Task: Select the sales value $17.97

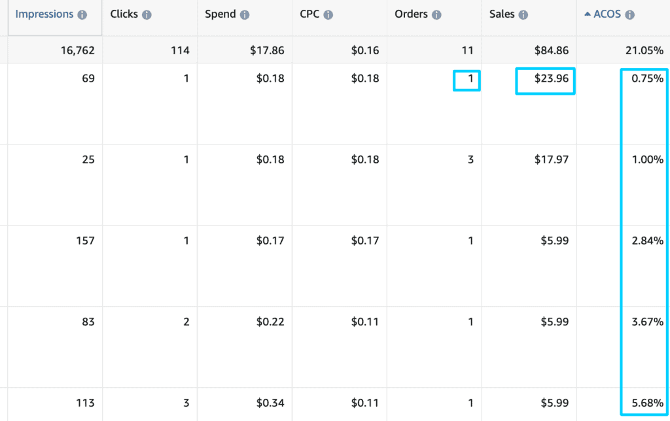Action: pos(552,160)
